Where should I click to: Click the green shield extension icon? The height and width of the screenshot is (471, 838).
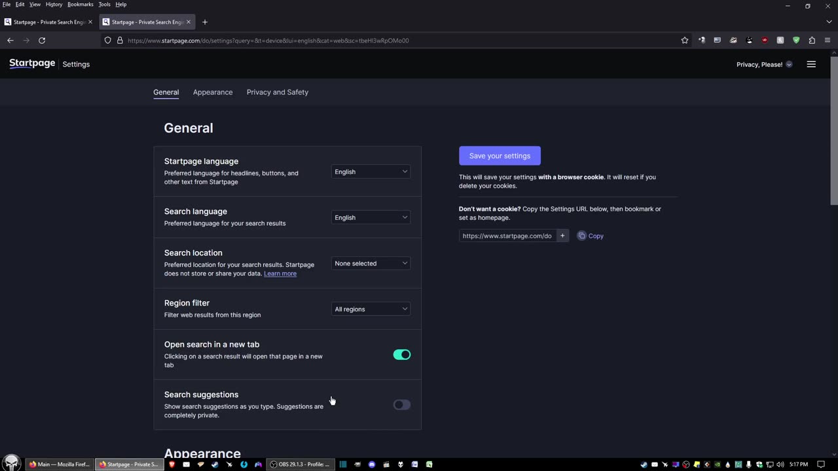(796, 40)
